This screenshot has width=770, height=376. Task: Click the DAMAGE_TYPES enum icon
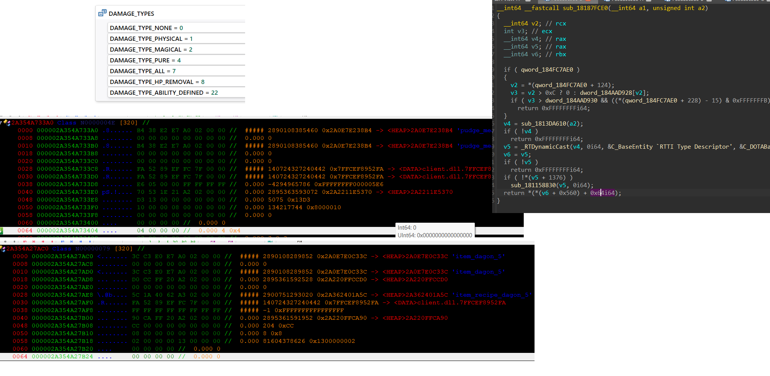[102, 13]
